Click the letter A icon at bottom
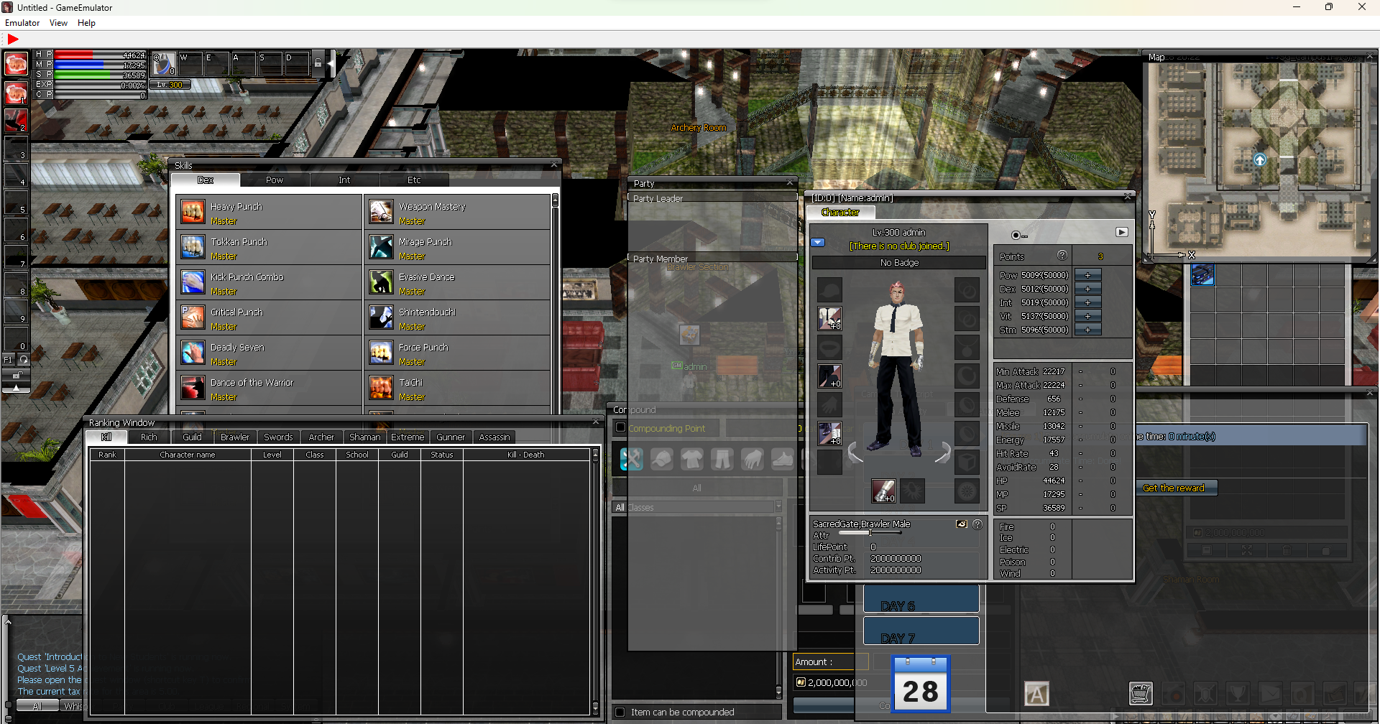 (x=1036, y=693)
